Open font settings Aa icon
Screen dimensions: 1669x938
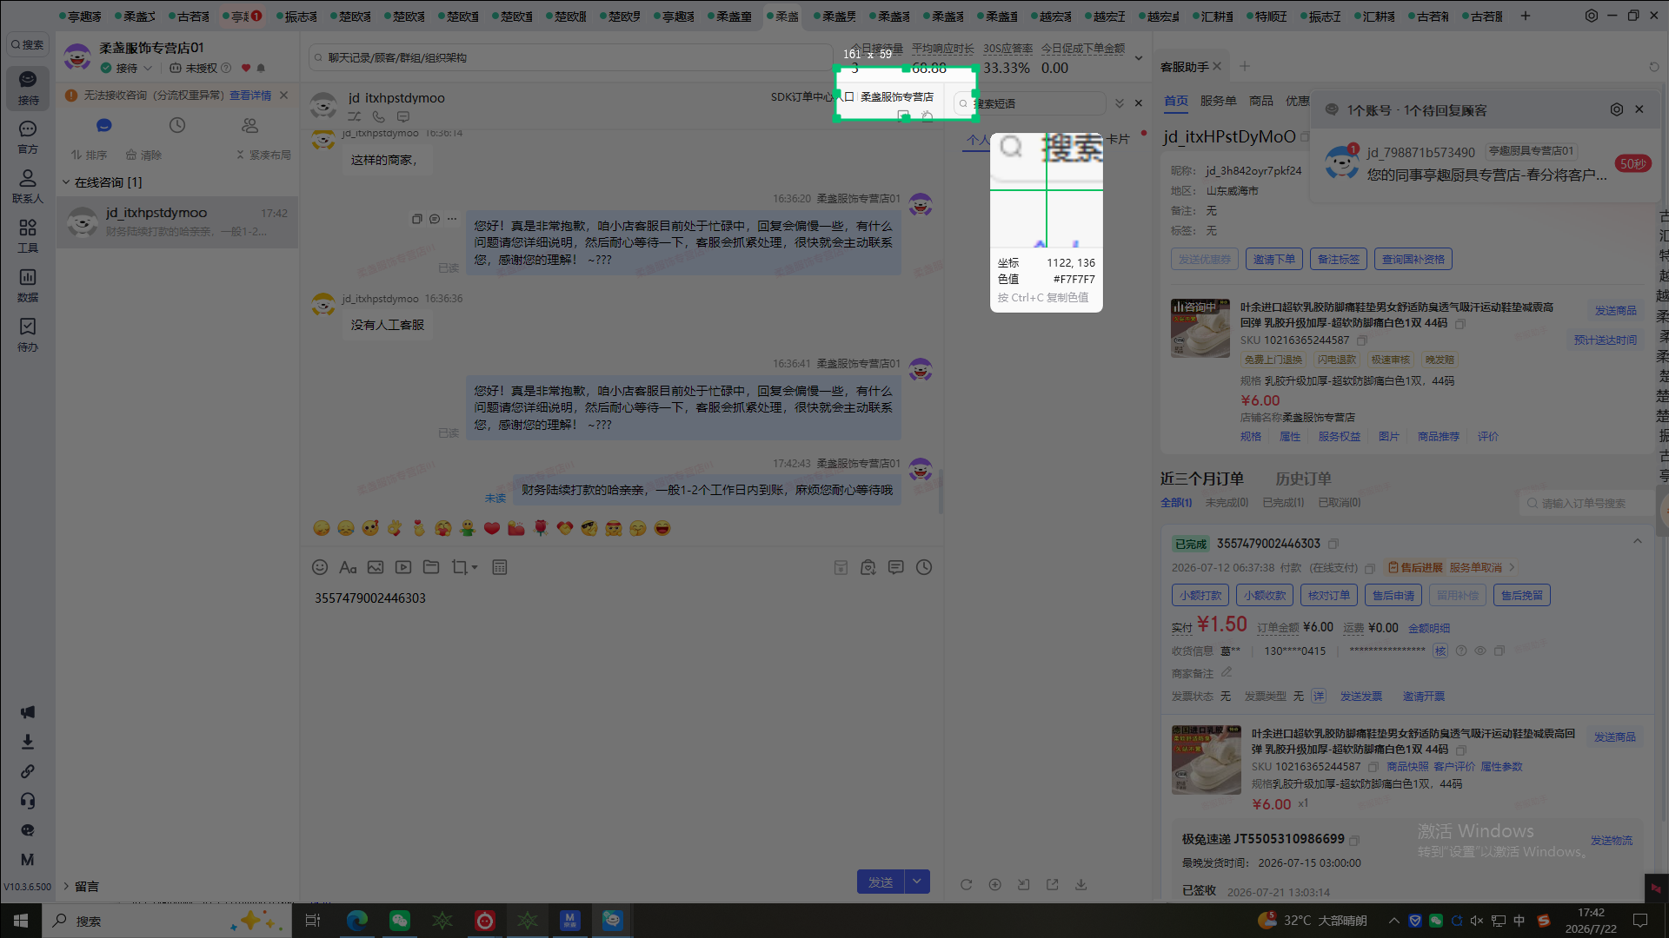coord(348,567)
